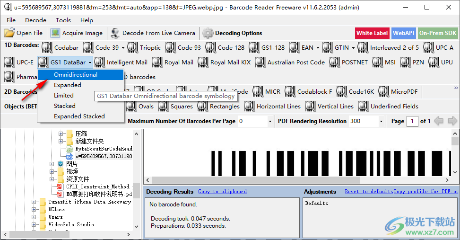Click the Royal Mail KIX barcode icon

click(x=203, y=62)
